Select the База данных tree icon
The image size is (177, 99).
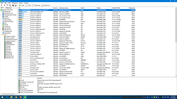3,33
